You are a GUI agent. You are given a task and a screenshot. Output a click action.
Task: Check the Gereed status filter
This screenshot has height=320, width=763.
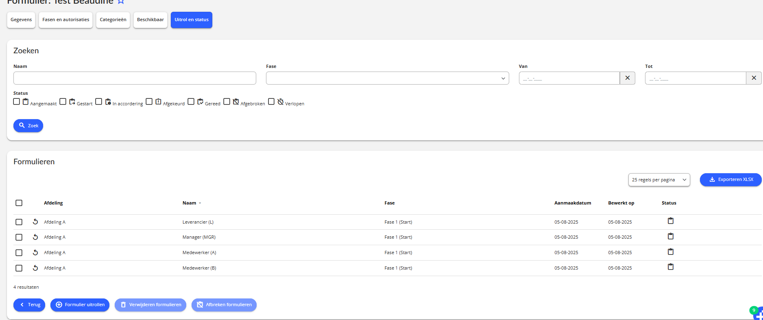tap(191, 102)
